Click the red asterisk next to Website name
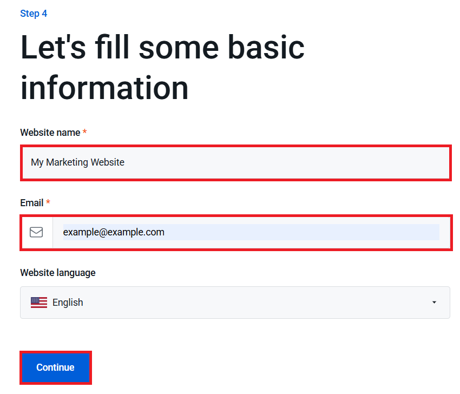Image resolution: width=460 pixels, height=394 pixels. coord(84,133)
